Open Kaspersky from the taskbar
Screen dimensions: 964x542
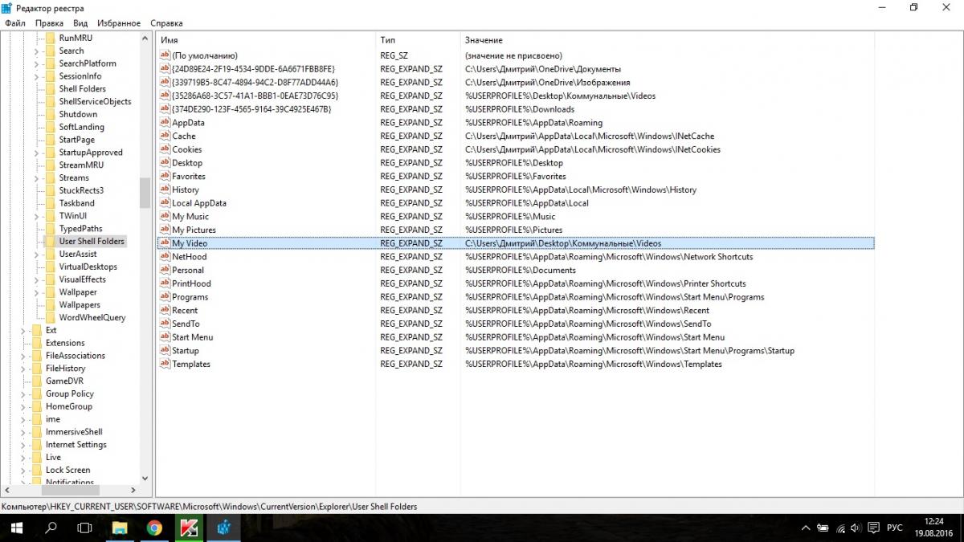tap(189, 528)
